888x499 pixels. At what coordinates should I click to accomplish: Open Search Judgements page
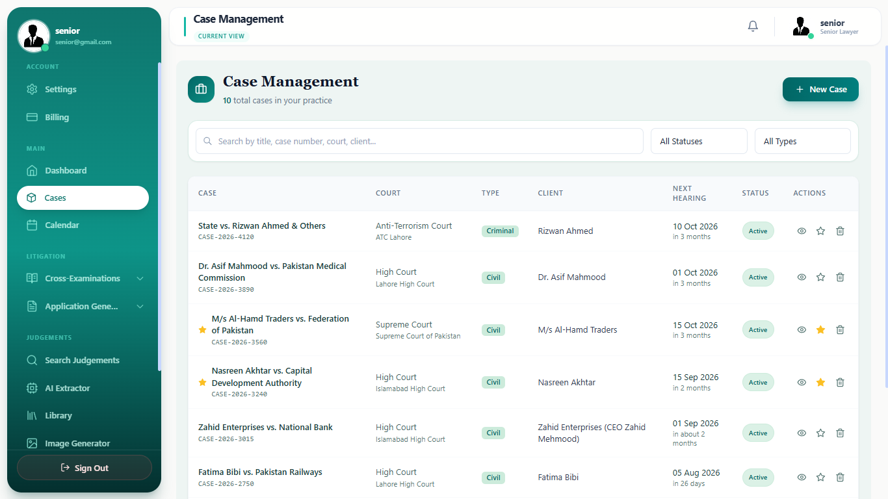coord(83,360)
